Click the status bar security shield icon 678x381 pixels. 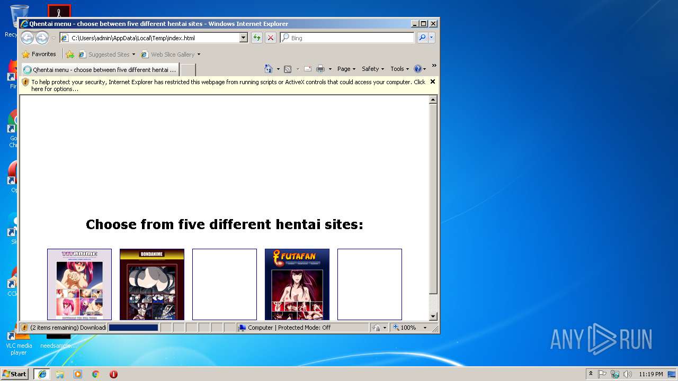tap(24, 328)
